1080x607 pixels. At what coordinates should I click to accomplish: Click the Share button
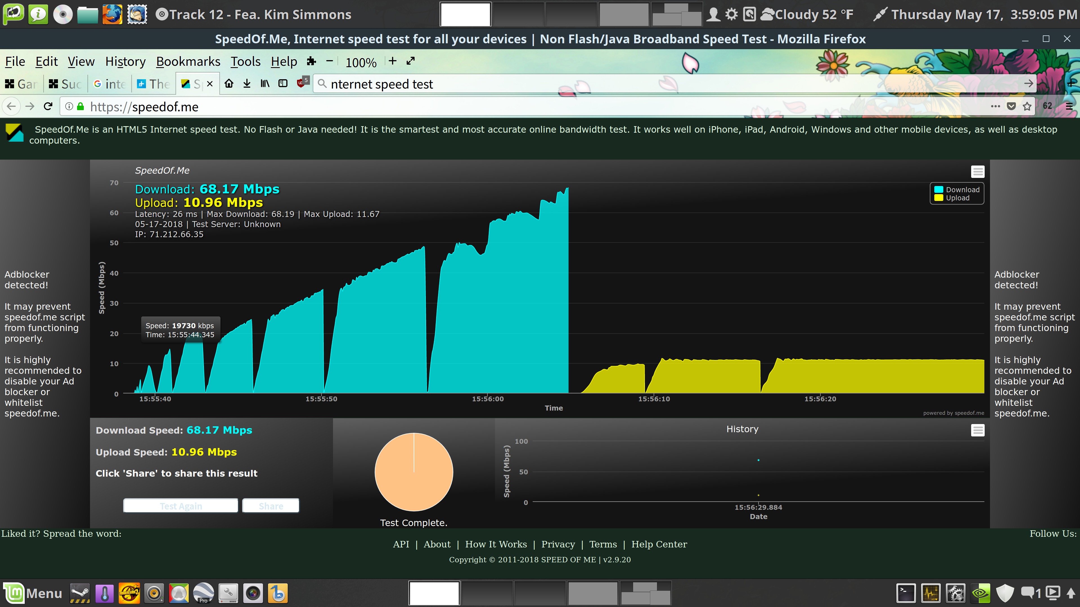coord(271,506)
